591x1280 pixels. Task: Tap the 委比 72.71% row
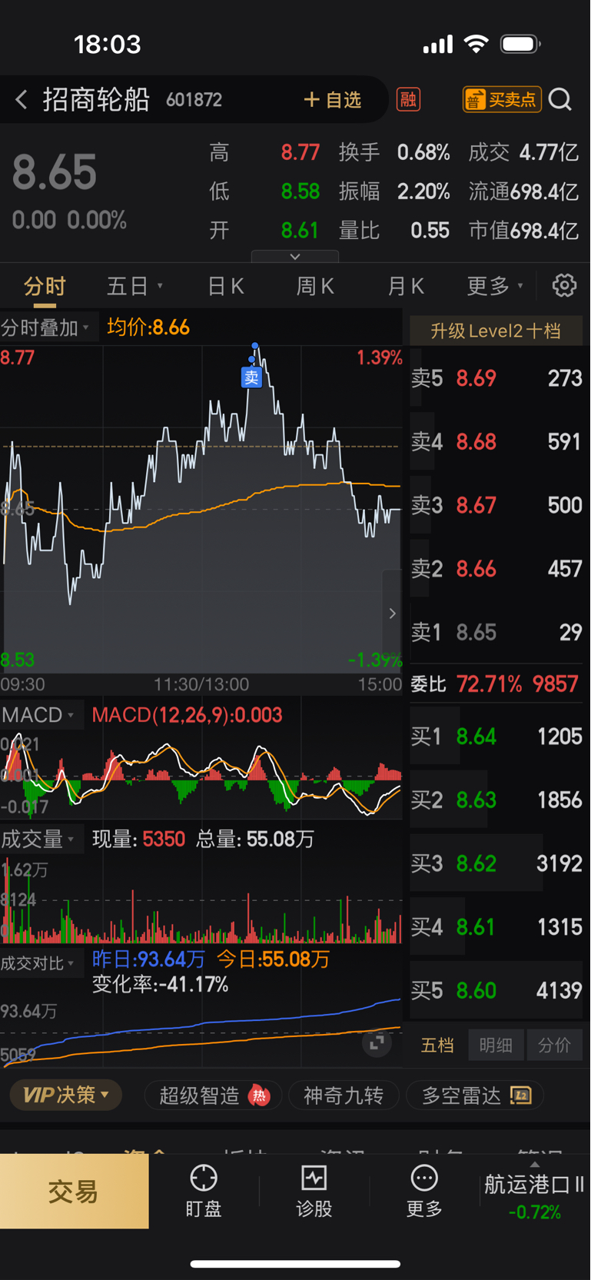click(x=494, y=684)
